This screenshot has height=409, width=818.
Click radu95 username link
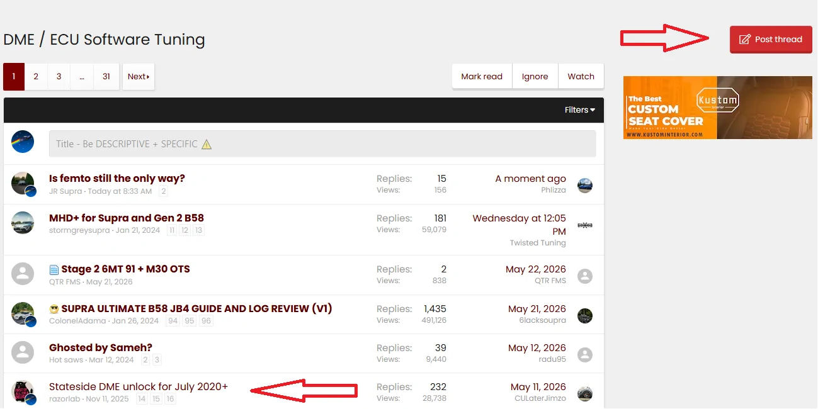coord(552,359)
